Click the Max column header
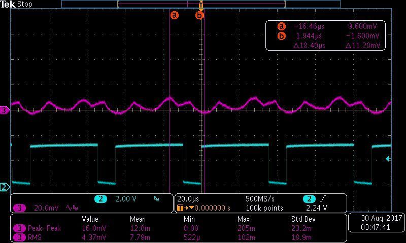406x243 pixels. (x=244, y=219)
